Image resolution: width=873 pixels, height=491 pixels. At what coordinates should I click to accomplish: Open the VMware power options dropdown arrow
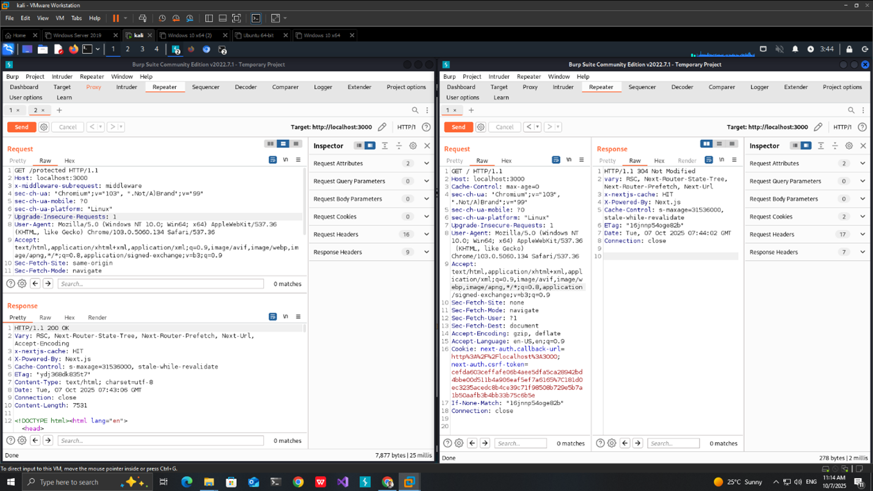125,18
